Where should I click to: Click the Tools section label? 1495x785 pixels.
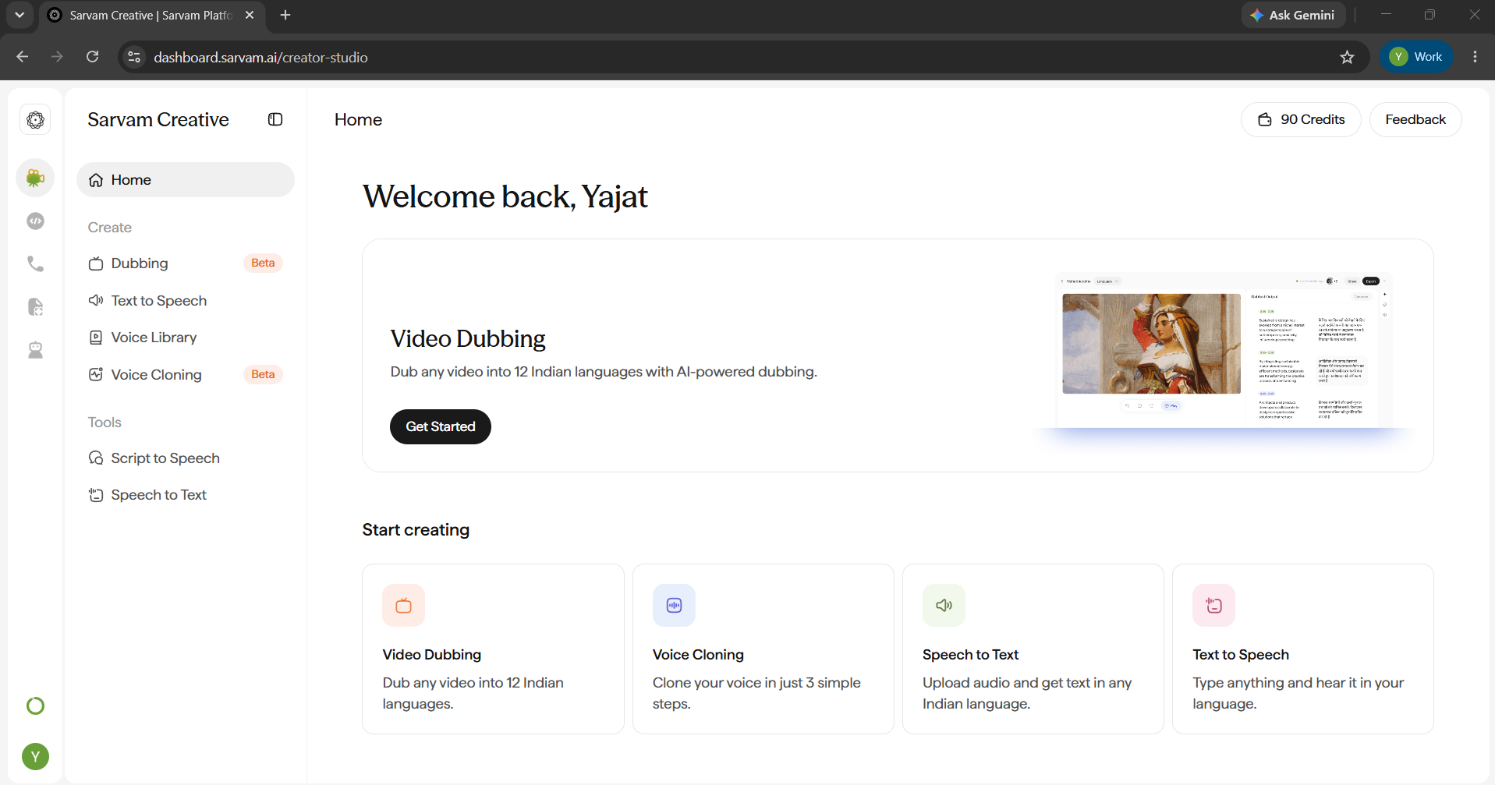(105, 423)
